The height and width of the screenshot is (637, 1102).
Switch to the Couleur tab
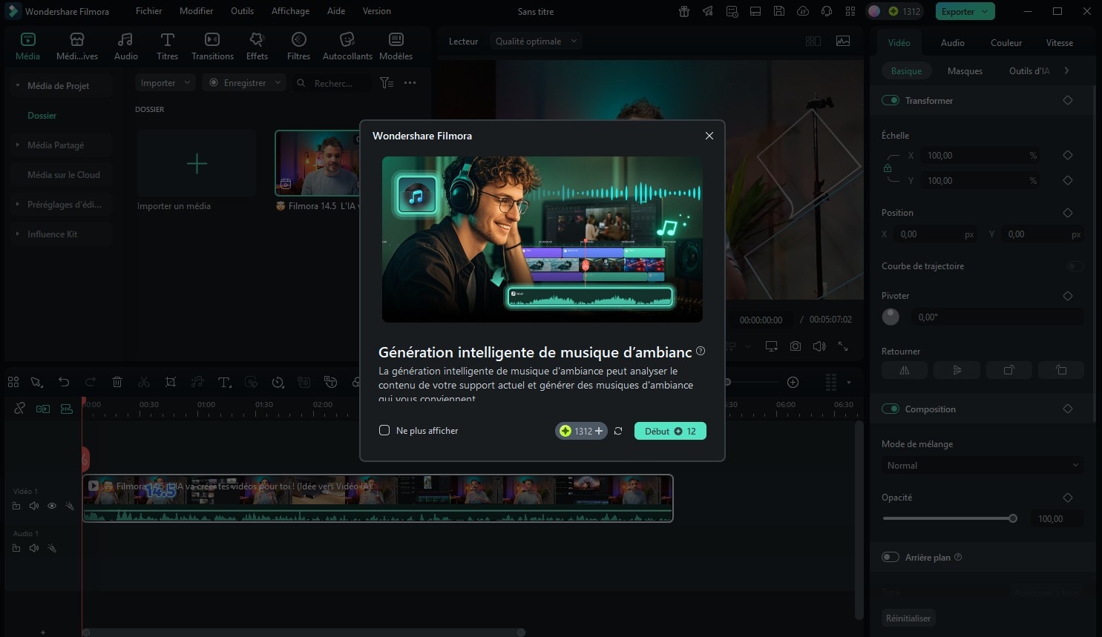[1006, 43]
